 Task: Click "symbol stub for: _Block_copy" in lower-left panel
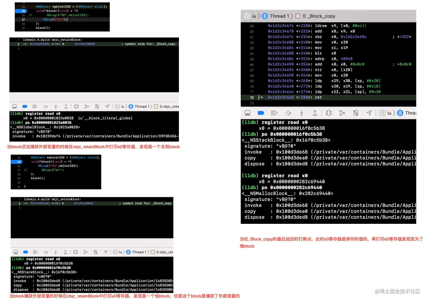click(x=147, y=203)
